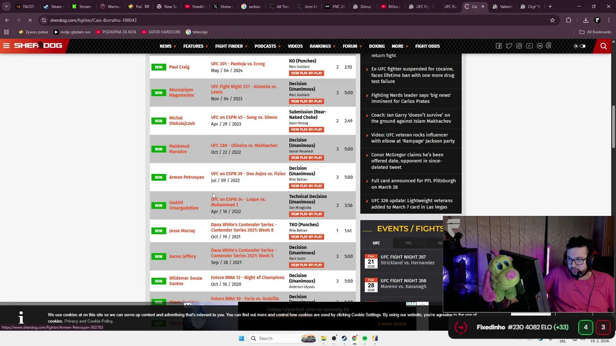Bookmark this page with star icon

pos(552,20)
